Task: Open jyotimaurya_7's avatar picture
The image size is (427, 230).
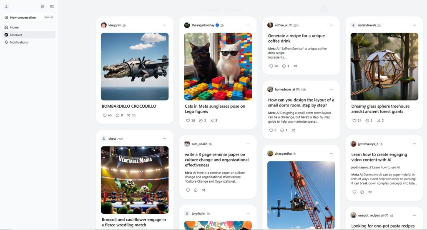Action: pyautogui.click(x=353, y=144)
